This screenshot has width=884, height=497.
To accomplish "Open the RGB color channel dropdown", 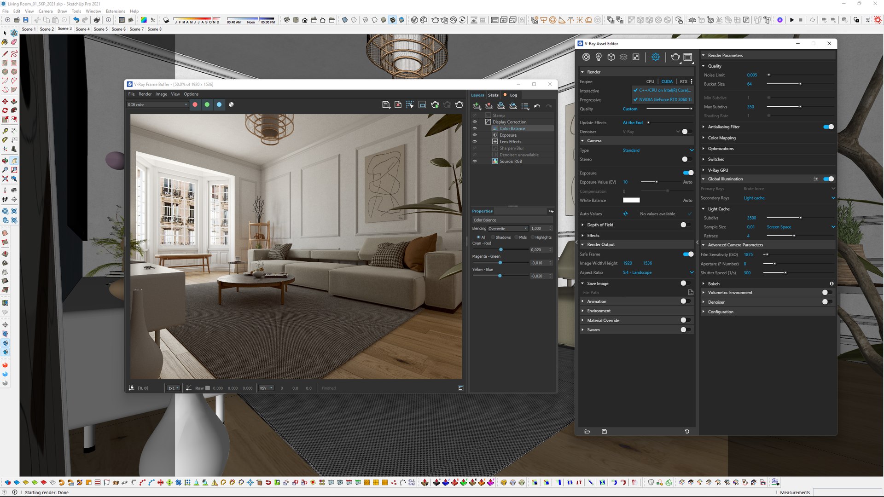I will click(157, 105).
